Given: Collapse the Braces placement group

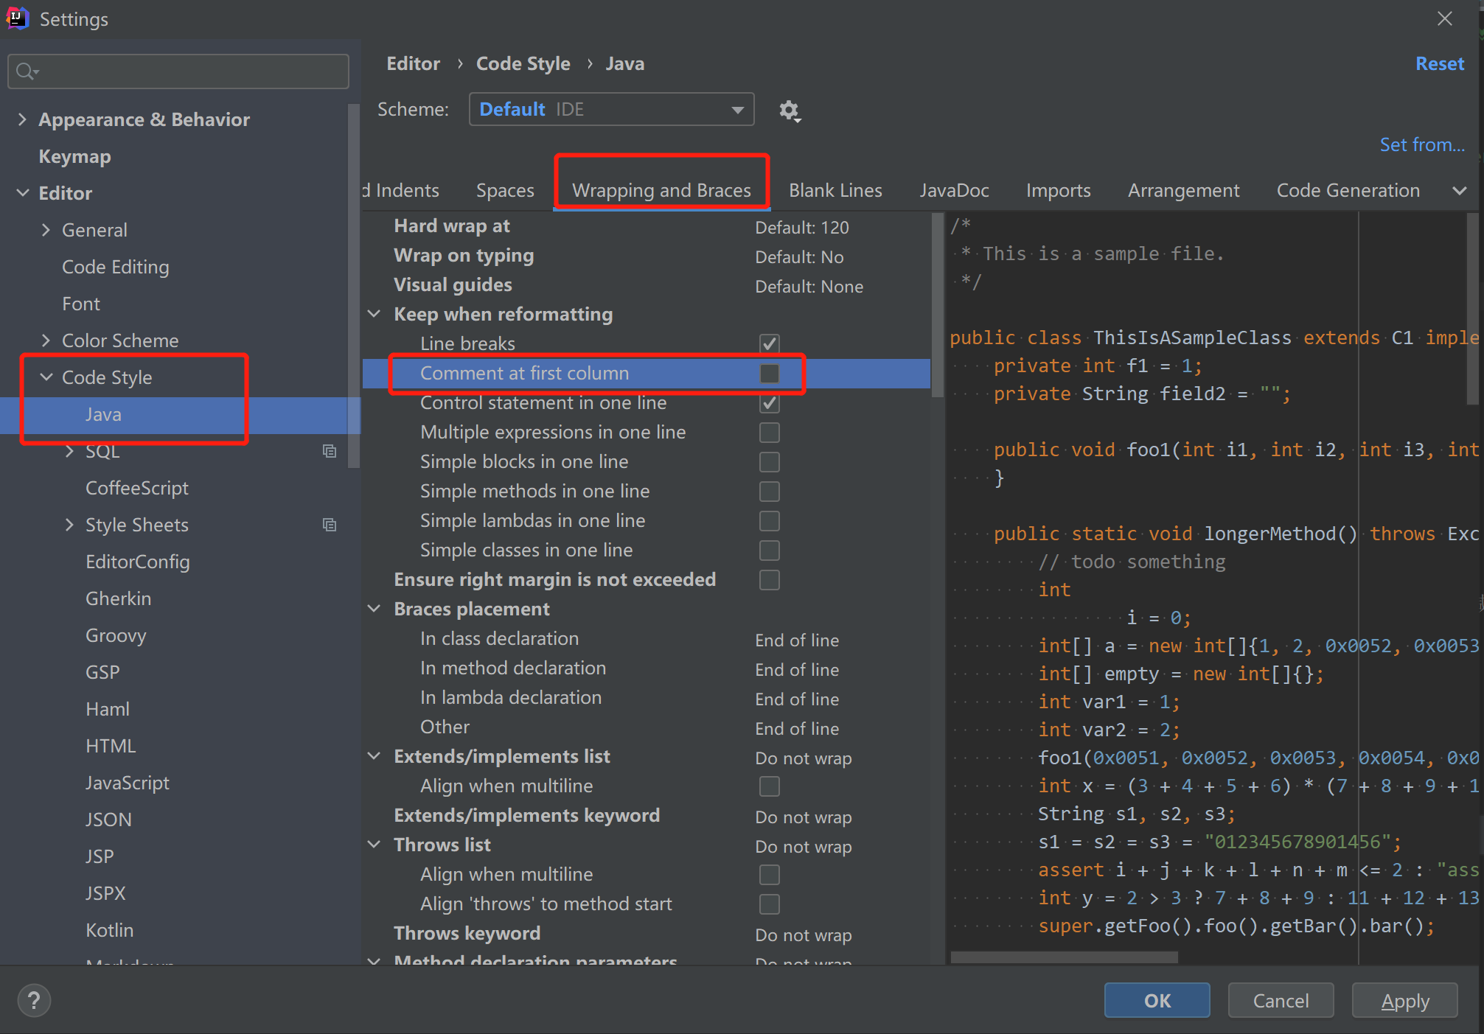Looking at the screenshot, I should click(375, 609).
